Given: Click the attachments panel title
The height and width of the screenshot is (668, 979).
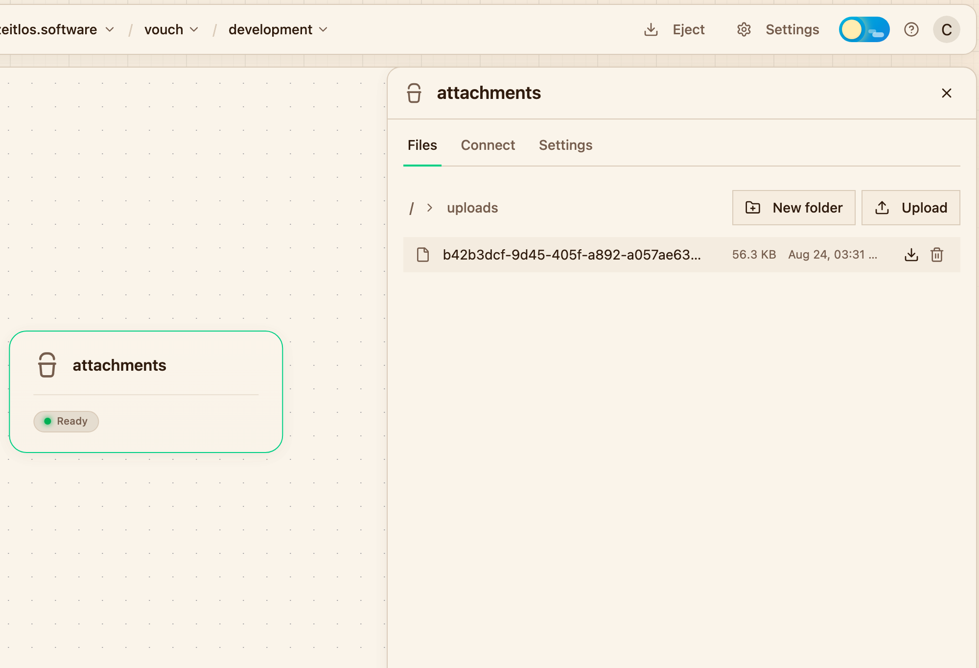Looking at the screenshot, I should (489, 93).
